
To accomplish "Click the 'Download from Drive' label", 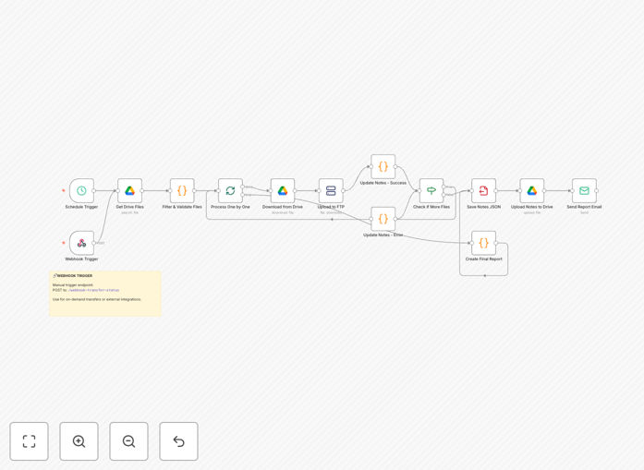I will coord(283,207).
